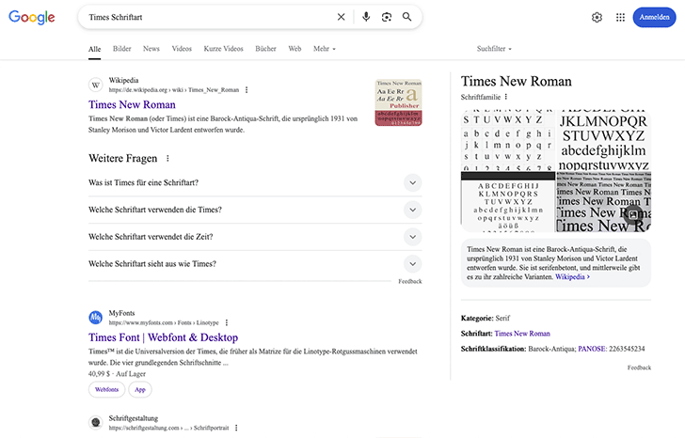Viewport: 685px width, 438px height.
Task: Open more options for Wikipedia result
Action: 247,90
